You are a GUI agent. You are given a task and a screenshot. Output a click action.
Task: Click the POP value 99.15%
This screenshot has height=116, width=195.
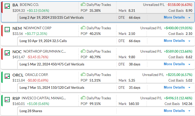click(95, 104)
